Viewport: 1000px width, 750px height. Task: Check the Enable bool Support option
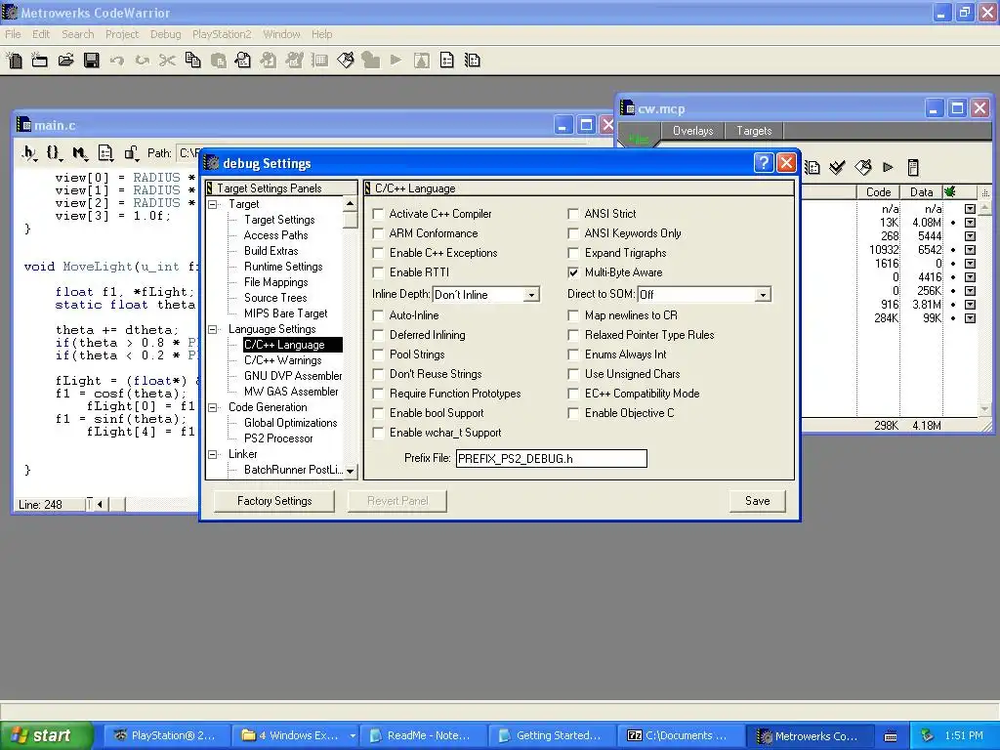coord(378,413)
